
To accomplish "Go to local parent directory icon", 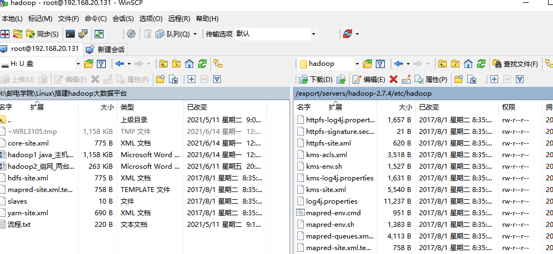I will 163,64.
